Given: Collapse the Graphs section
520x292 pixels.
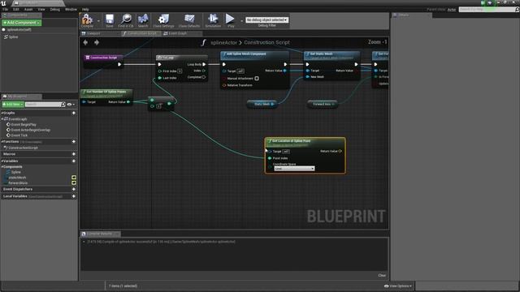Looking at the screenshot, I should (2, 113).
